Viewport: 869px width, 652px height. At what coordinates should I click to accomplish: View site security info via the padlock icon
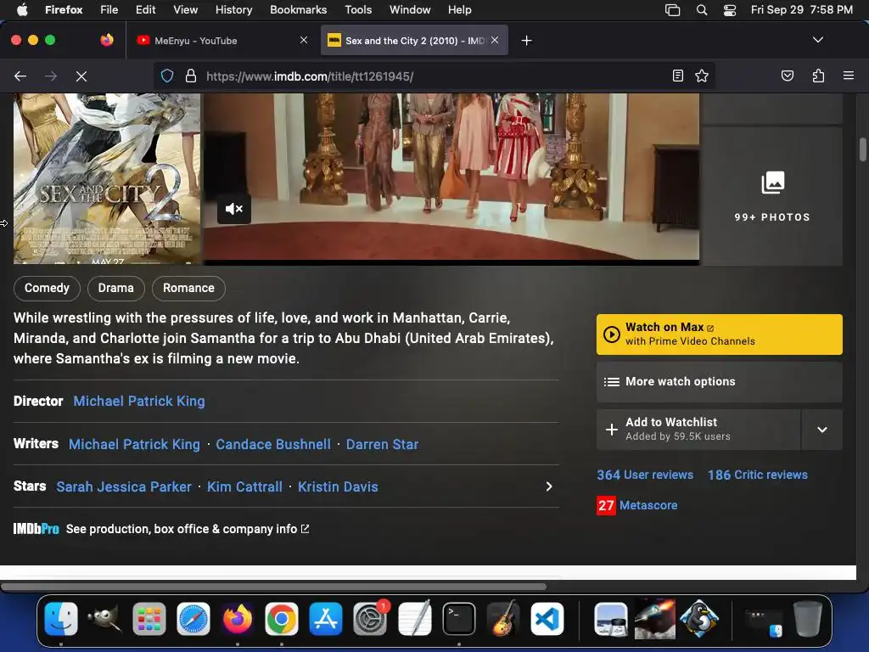pos(191,76)
